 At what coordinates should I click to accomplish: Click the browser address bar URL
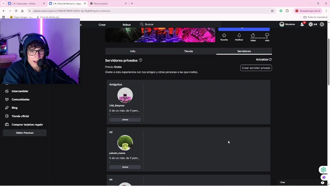point(72,11)
